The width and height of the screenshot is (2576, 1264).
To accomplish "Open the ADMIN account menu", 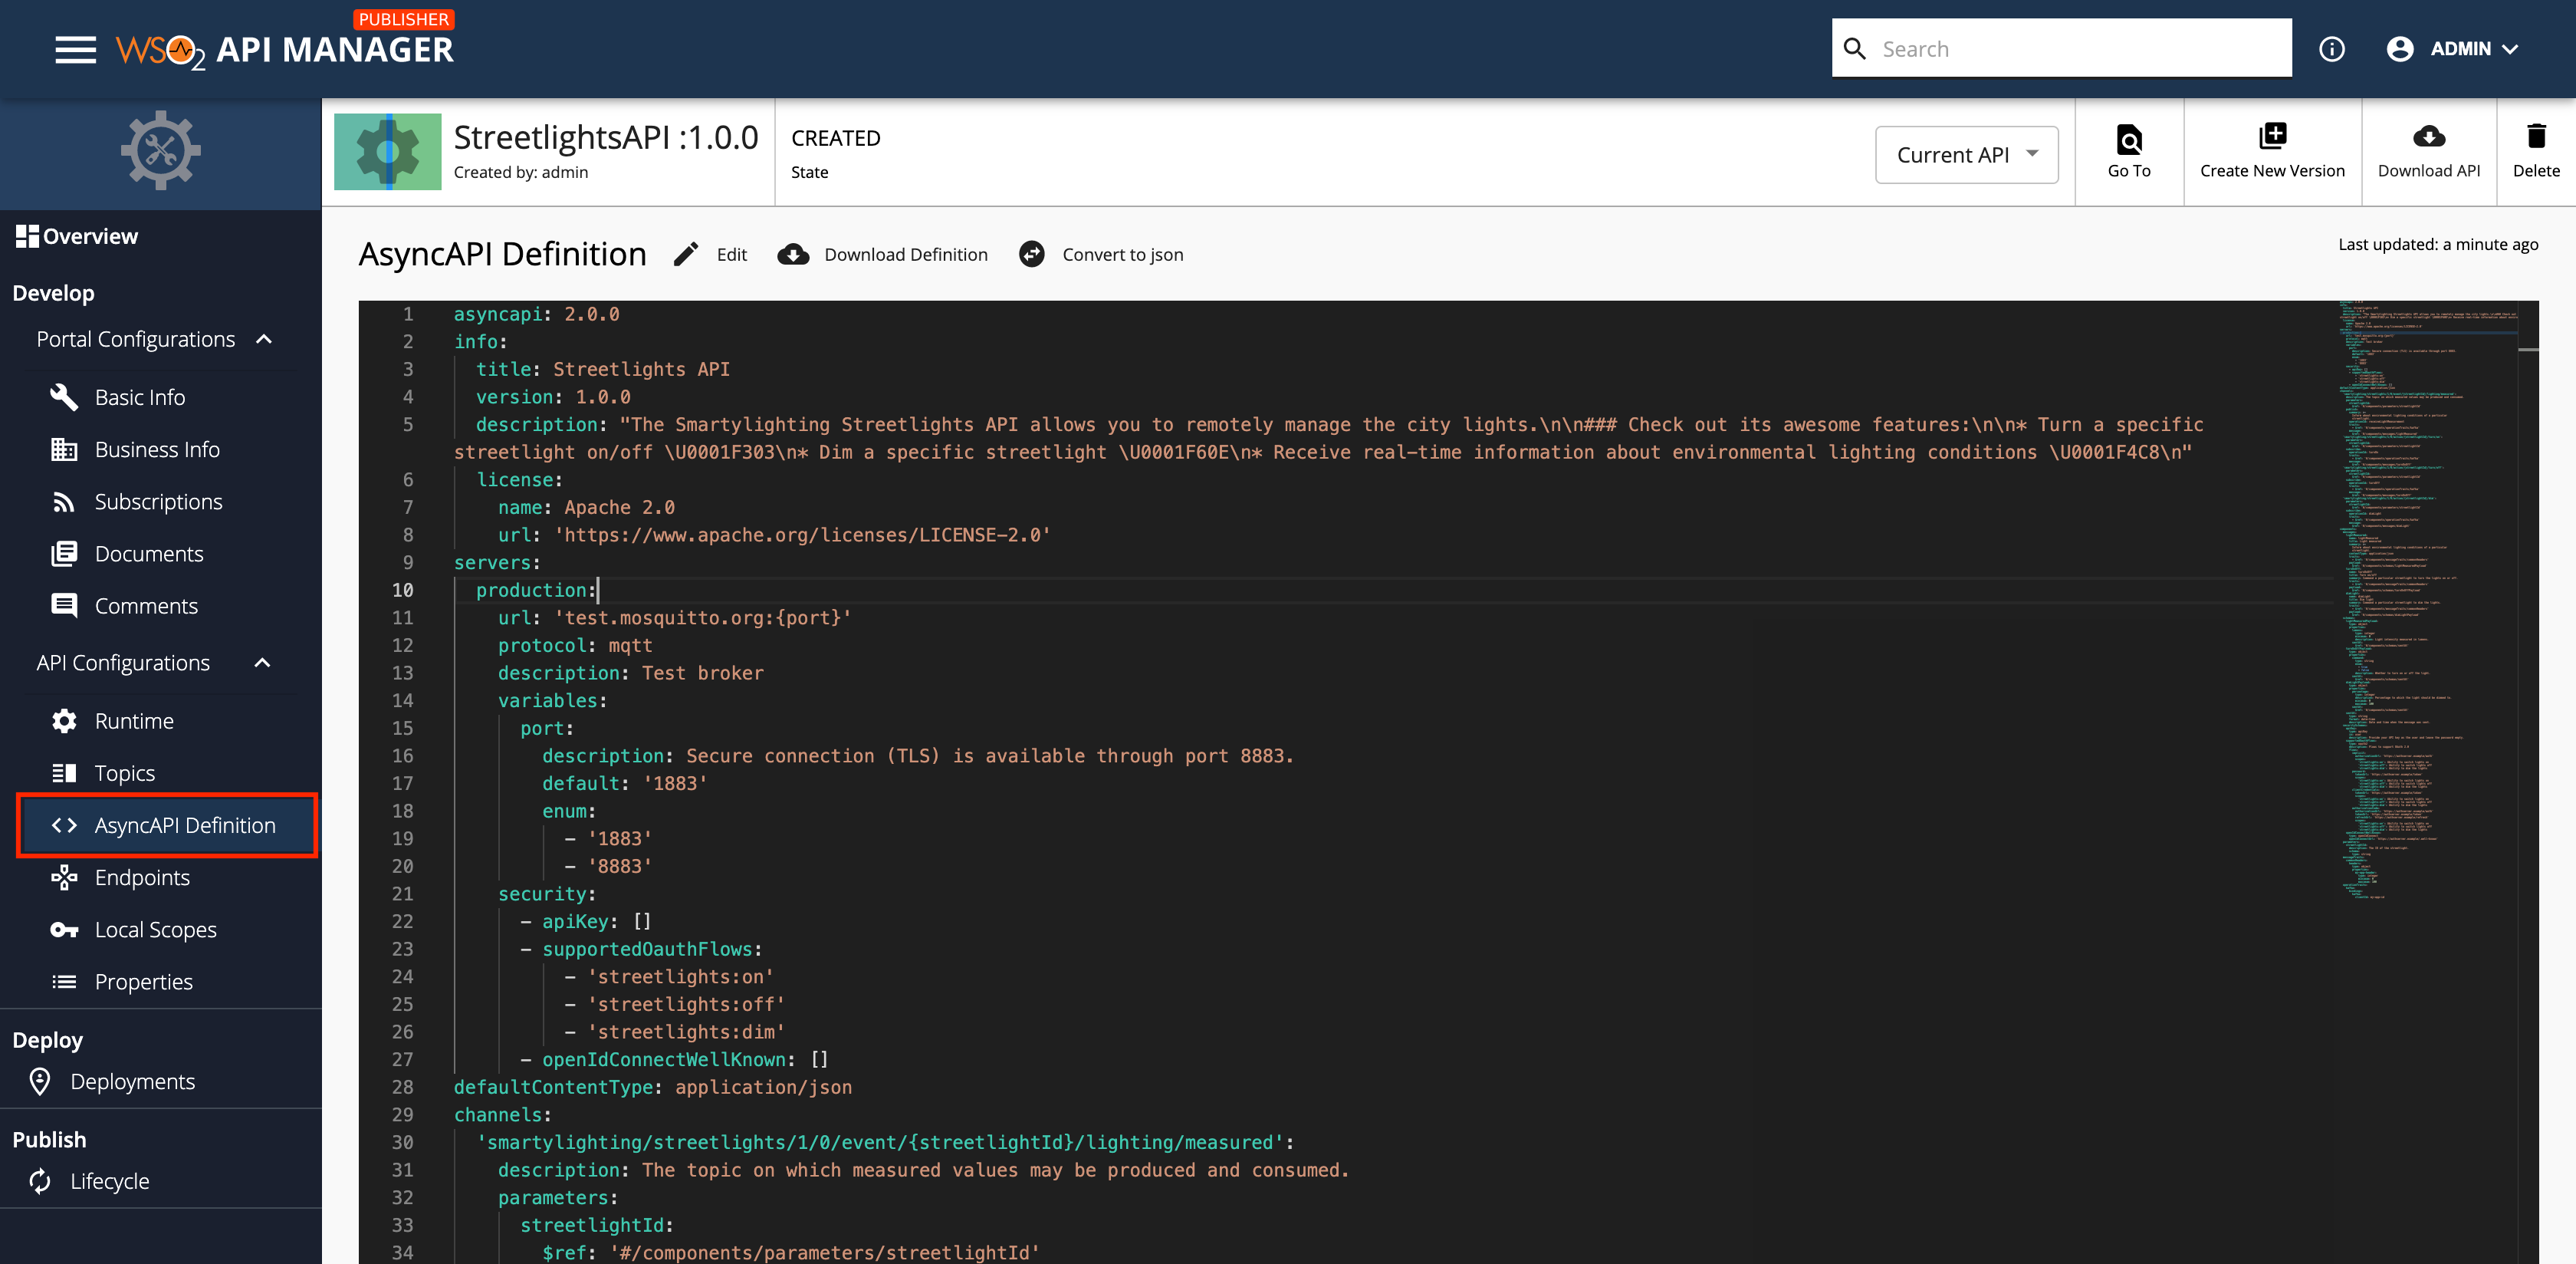I will pyautogui.click(x=2455, y=48).
